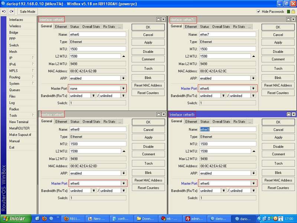297x223 pixels.
Task: Switch to Status tab in ether7 window
Action: [x=205, y=26]
